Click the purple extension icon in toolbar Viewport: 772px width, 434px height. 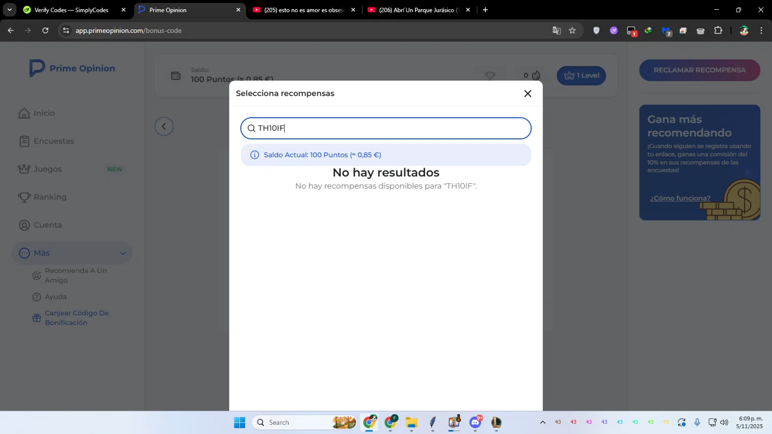613,30
